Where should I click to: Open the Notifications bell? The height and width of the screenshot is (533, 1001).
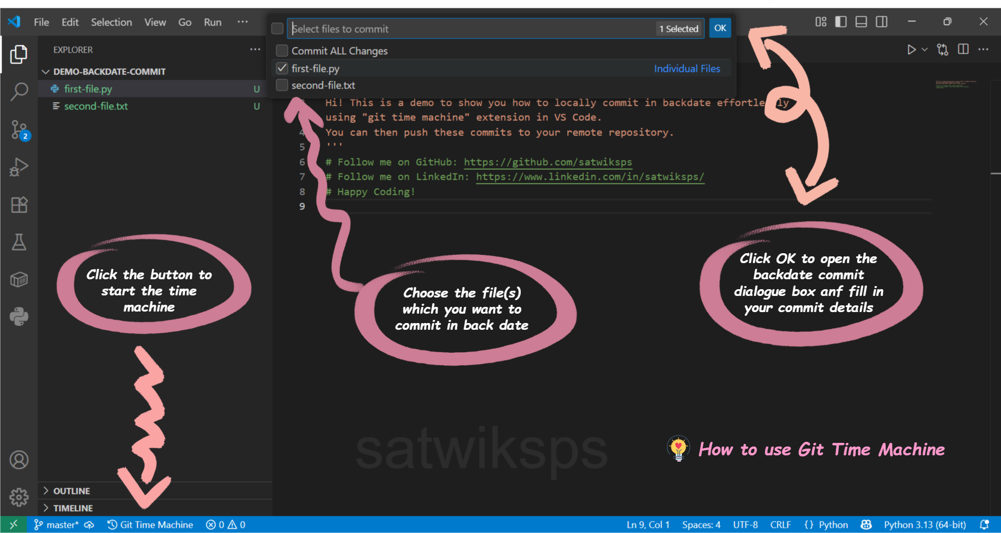pos(984,525)
